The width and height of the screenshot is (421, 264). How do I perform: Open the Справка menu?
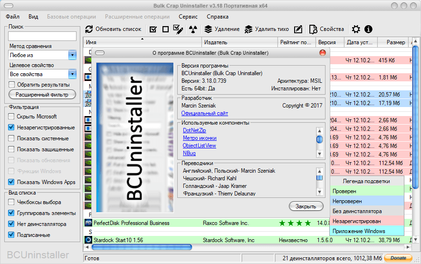[x=218, y=17]
